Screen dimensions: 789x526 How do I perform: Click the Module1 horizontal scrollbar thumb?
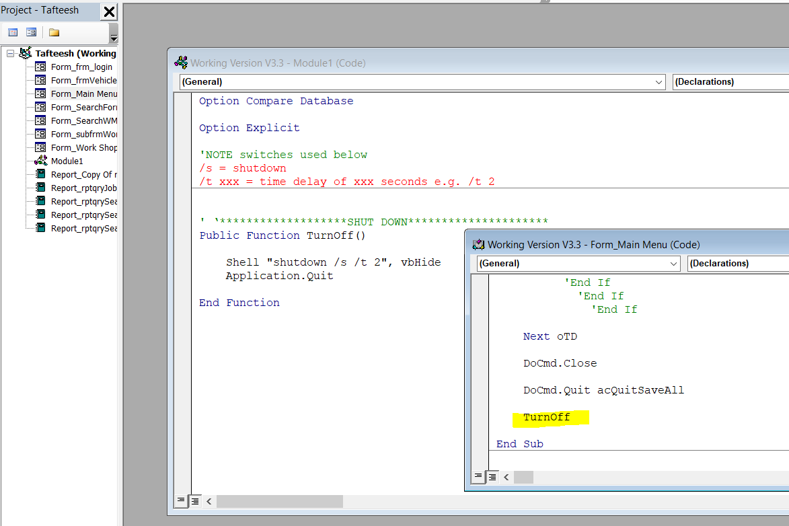click(279, 501)
